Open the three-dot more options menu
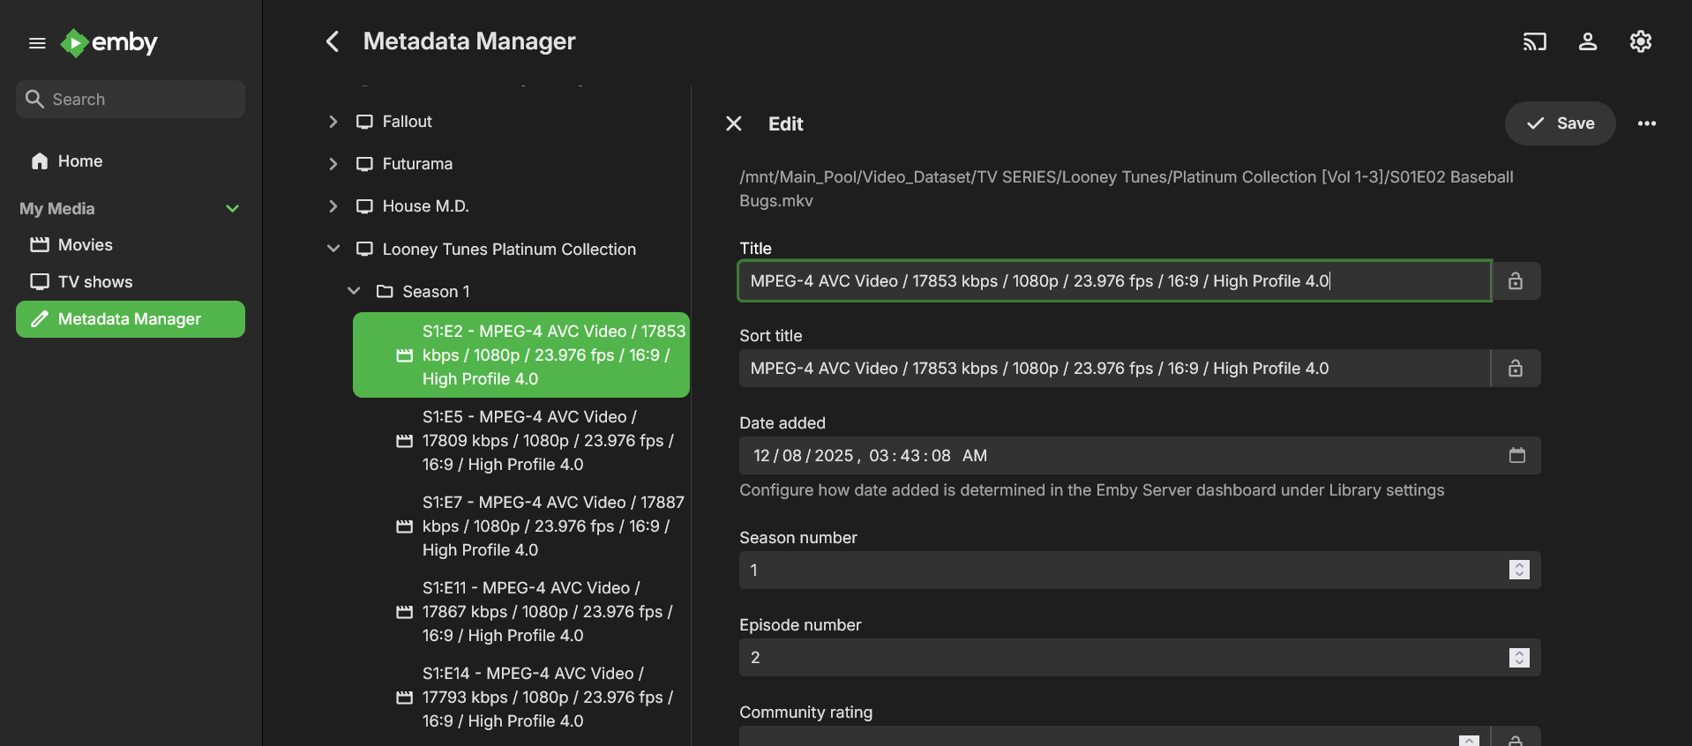Image resolution: width=1692 pixels, height=746 pixels. pos(1646,123)
